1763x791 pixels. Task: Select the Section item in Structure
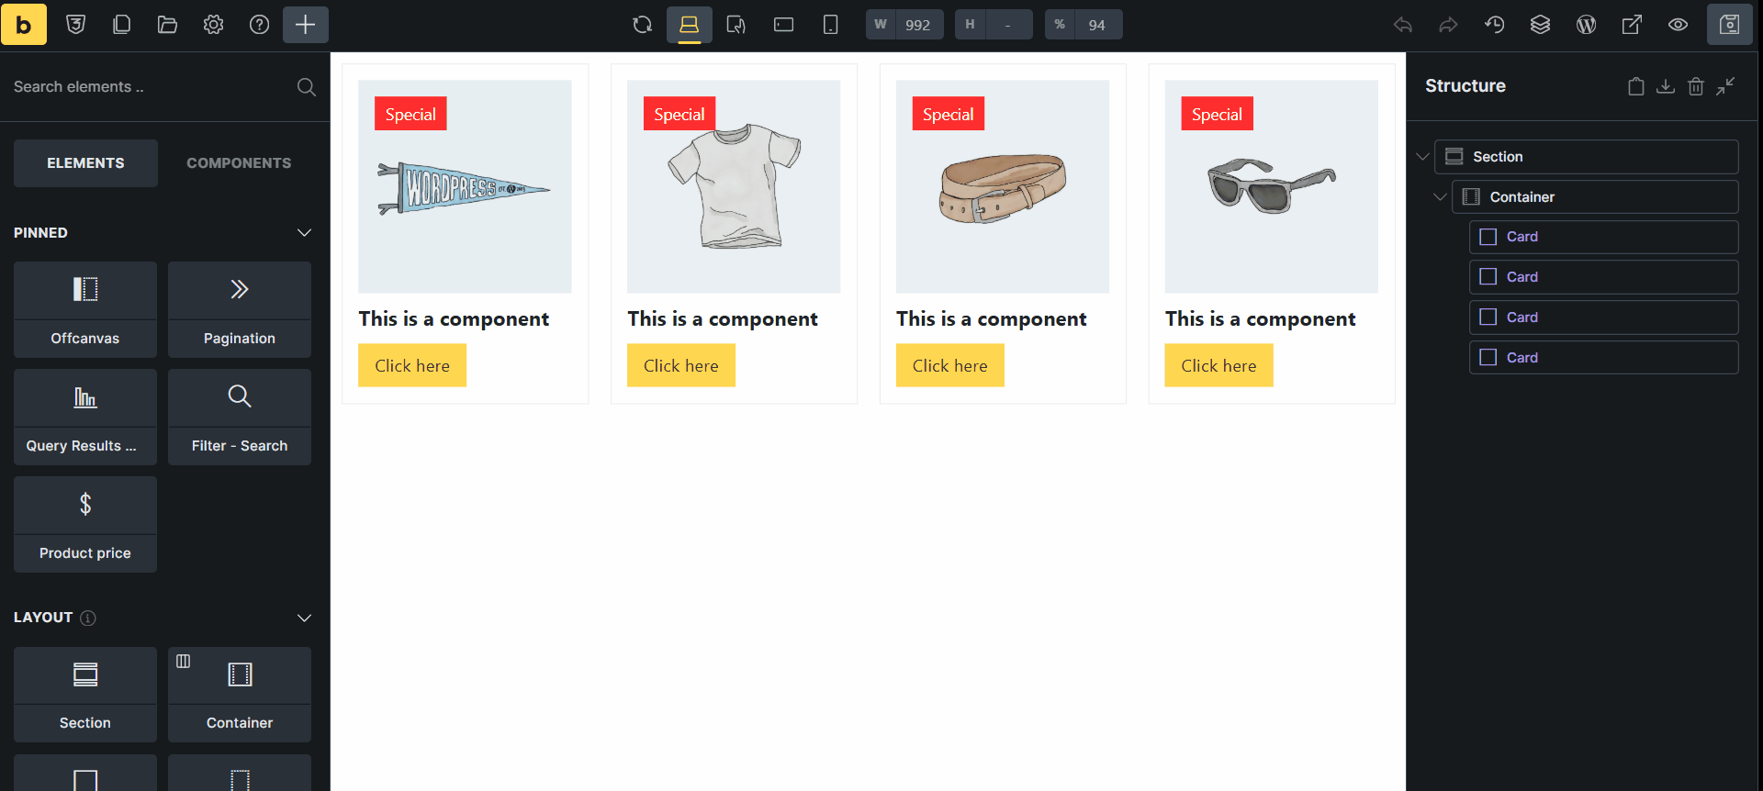1587,157
